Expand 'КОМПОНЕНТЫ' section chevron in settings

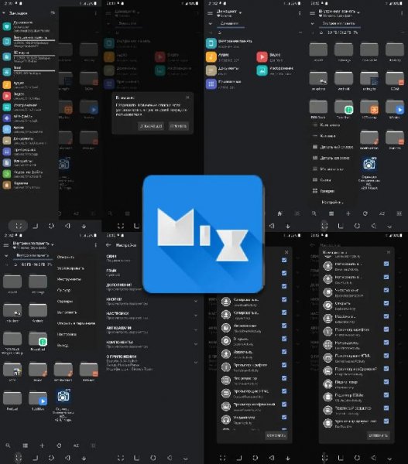[x=196, y=344]
